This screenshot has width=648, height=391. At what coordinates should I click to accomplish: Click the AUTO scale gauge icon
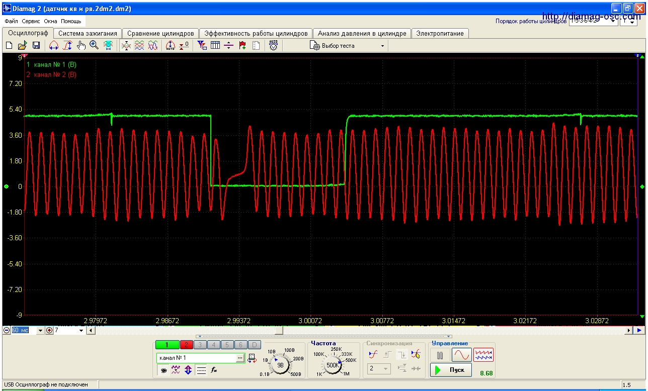point(170,46)
